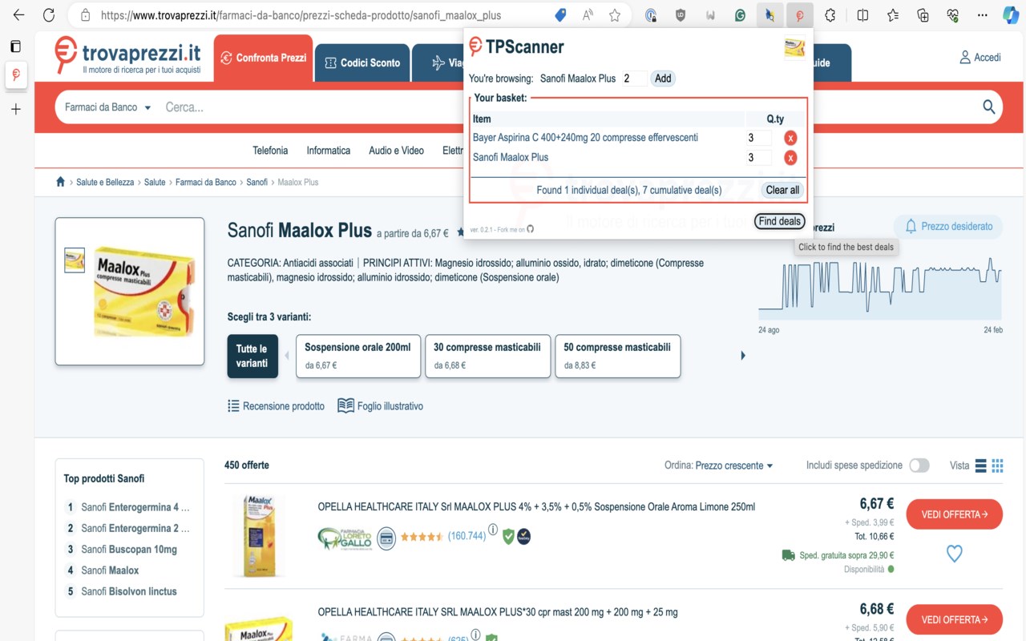Edit the Sanofi Maalox Plus basket quantity
Image resolution: width=1026 pixels, height=641 pixels.
(x=759, y=158)
